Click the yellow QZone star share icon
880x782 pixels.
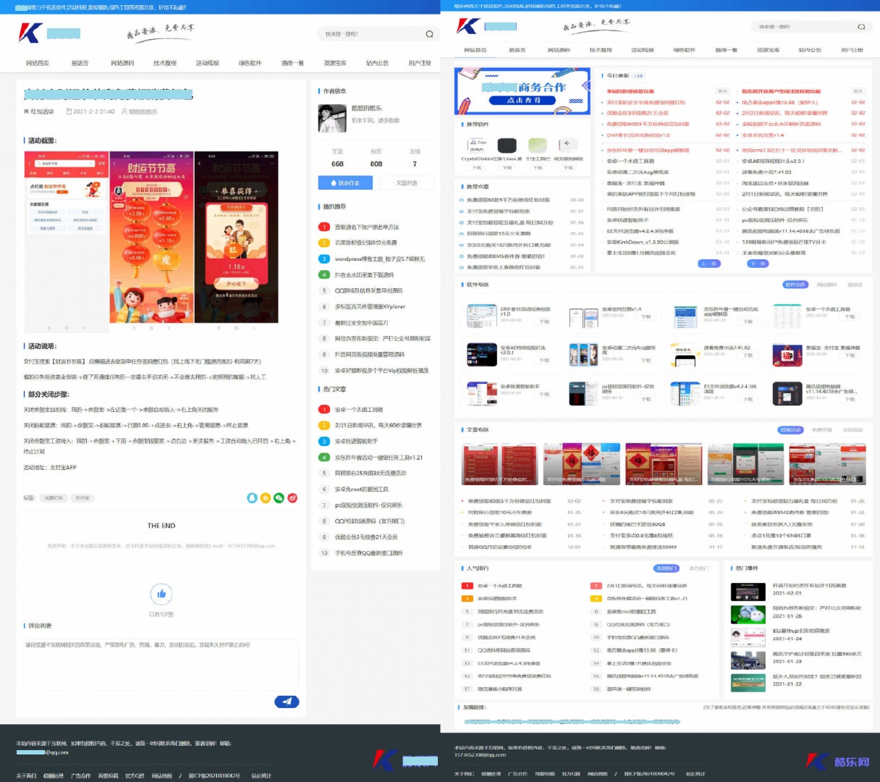[266, 498]
